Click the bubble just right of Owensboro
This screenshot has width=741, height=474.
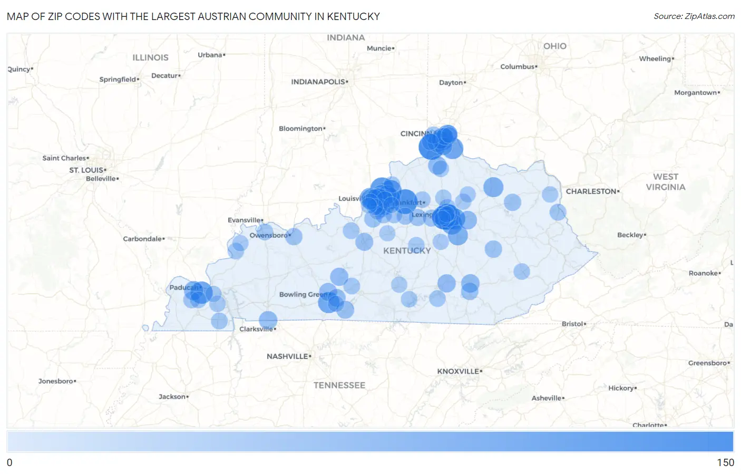tap(294, 236)
